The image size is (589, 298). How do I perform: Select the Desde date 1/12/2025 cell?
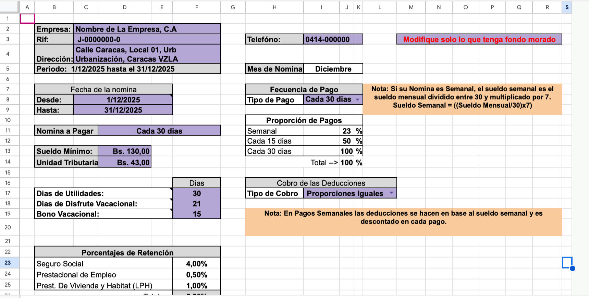coord(123,100)
